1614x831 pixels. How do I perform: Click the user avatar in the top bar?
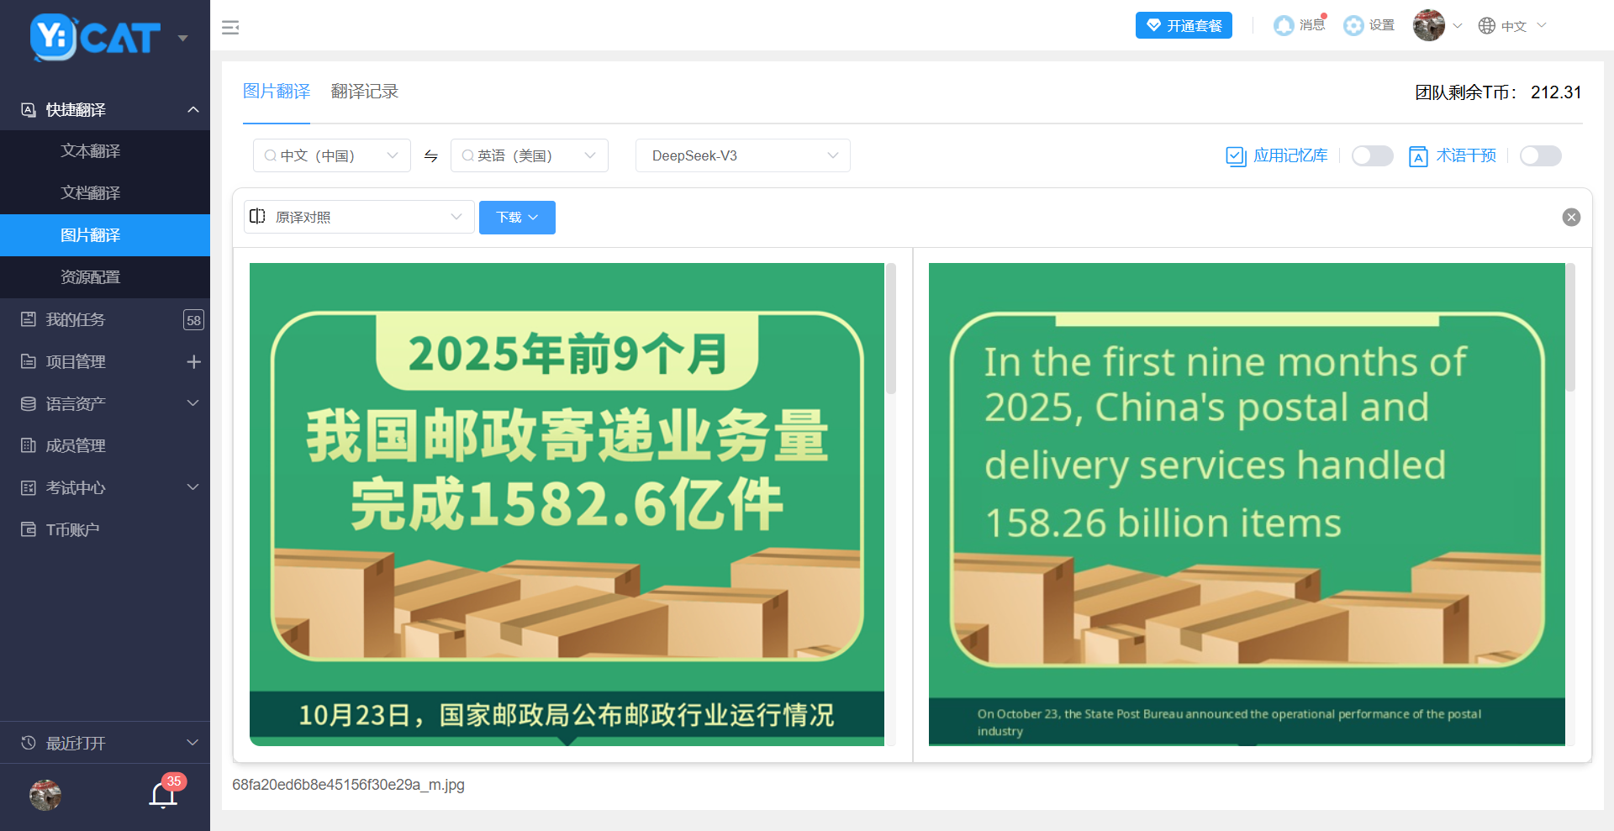pos(1428,25)
